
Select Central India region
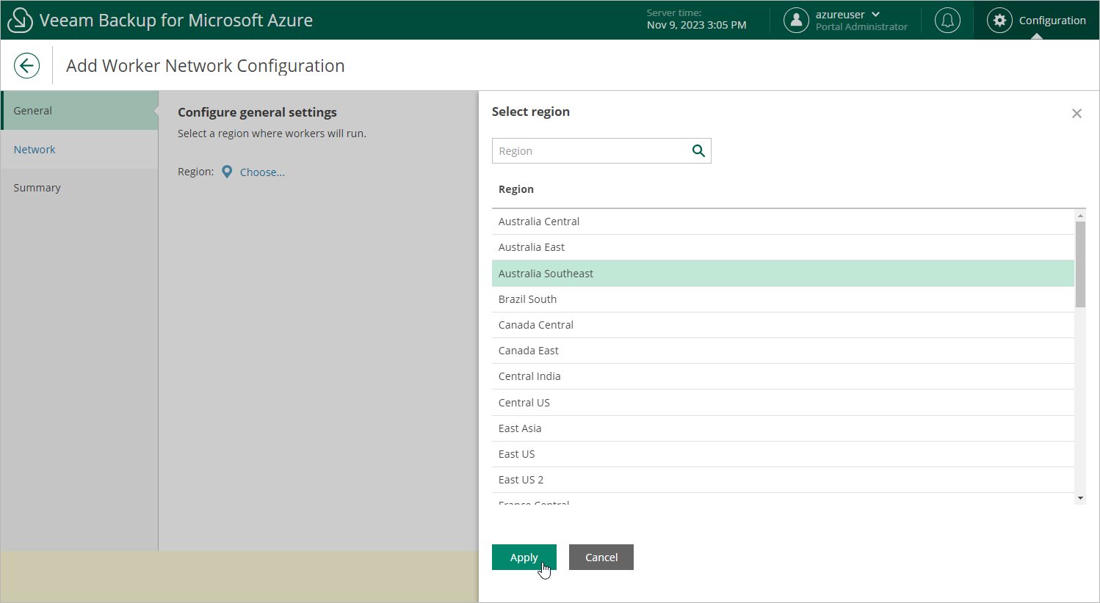tap(783, 376)
